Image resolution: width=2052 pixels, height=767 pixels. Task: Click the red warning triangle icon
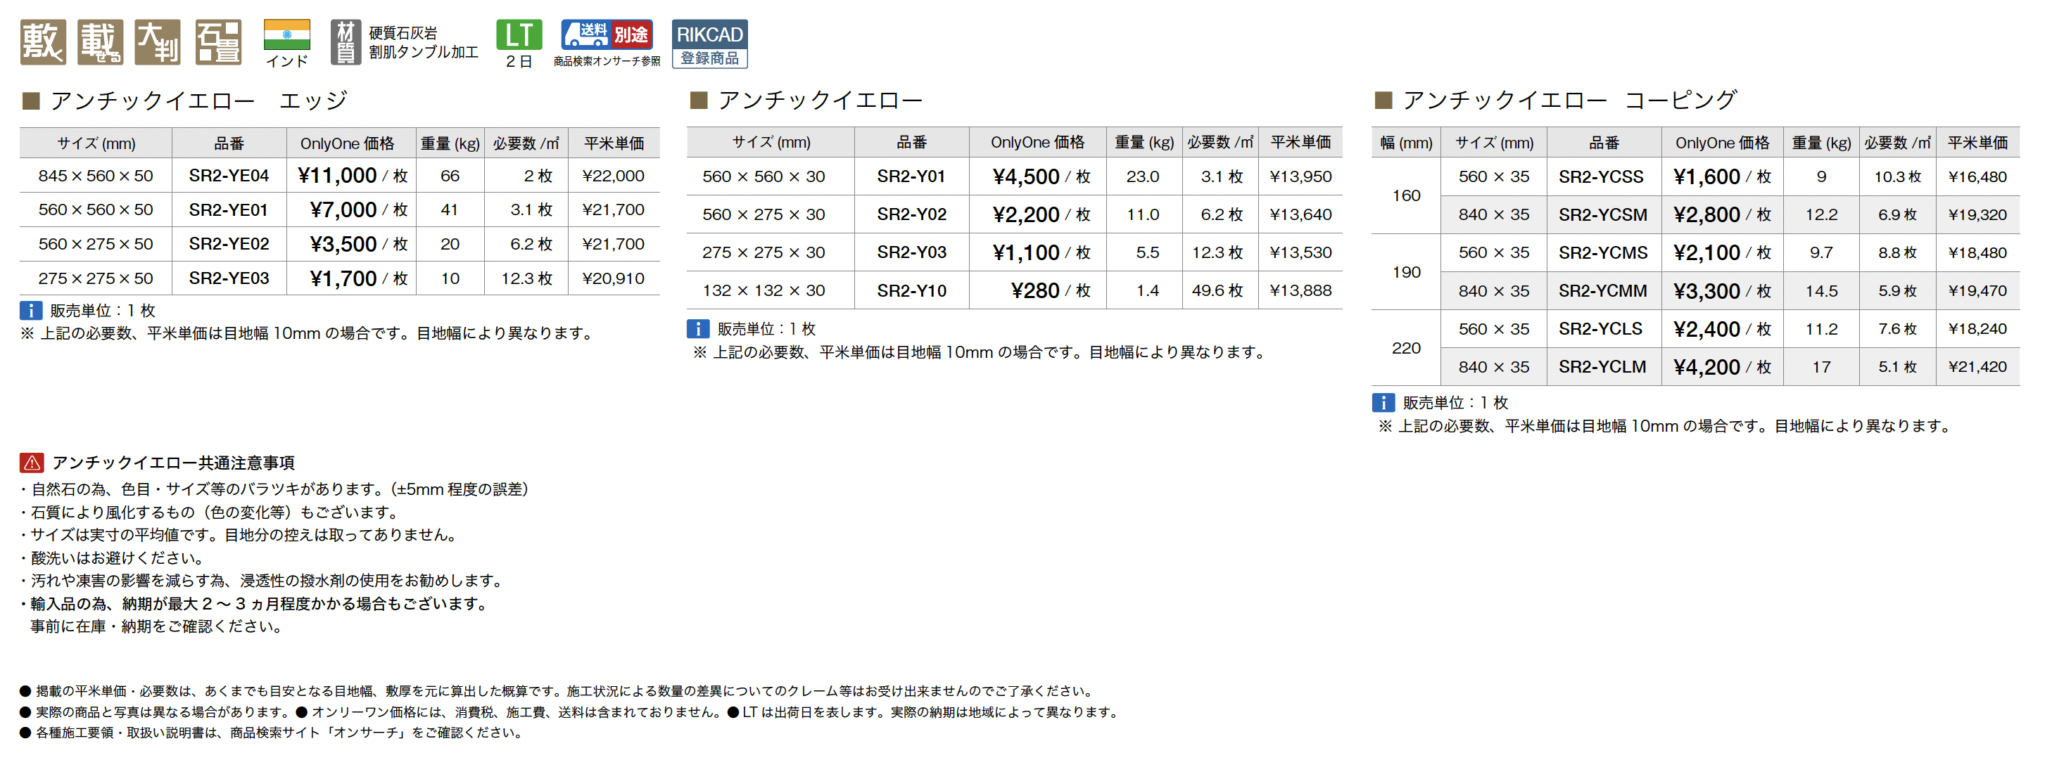click(32, 463)
